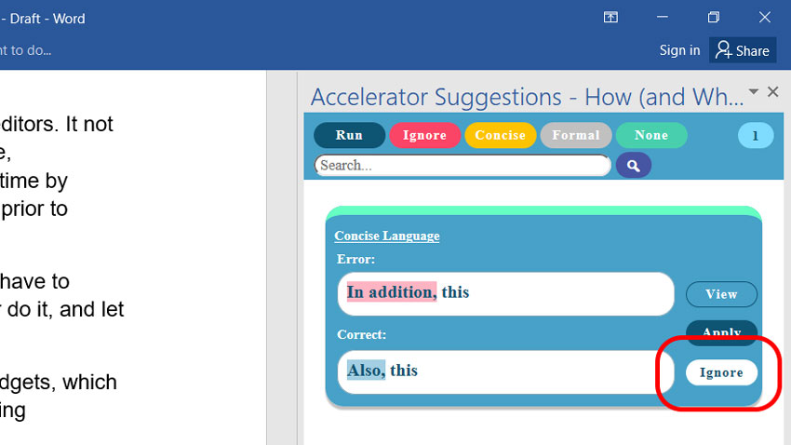Focus the Search text field
The height and width of the screenshot is (445, 791).
[x=463, y=166]
